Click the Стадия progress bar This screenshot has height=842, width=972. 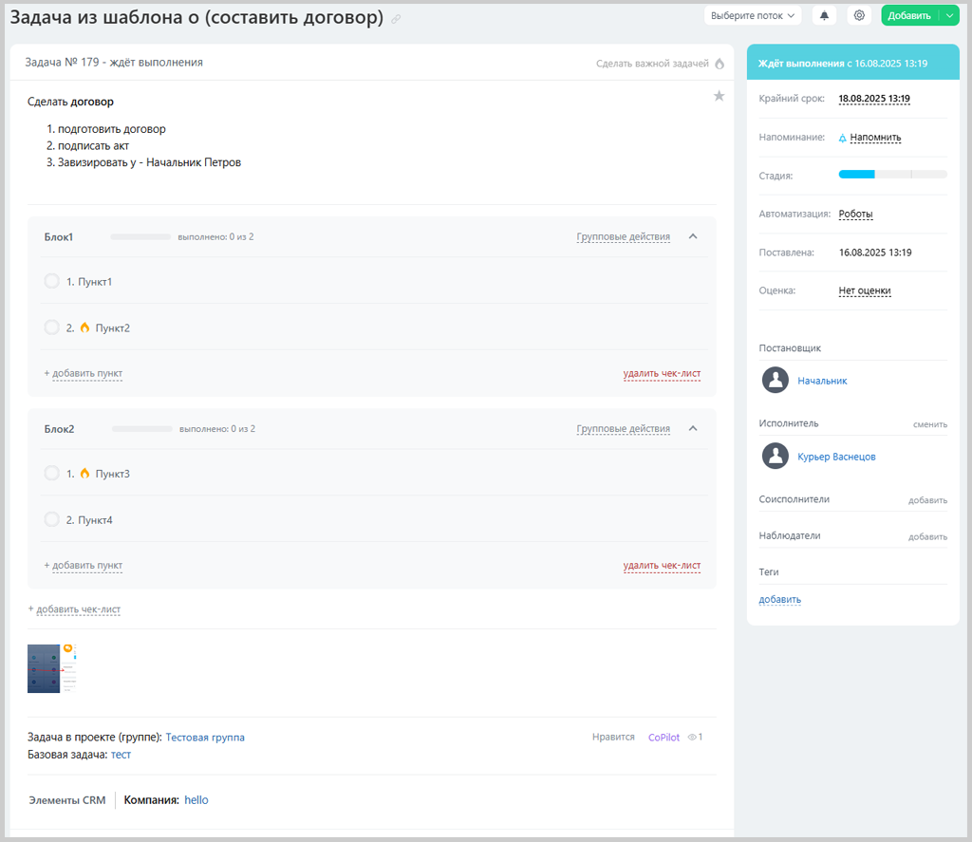tap(892, 175)
